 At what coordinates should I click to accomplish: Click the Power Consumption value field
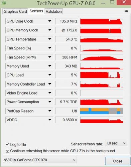(67, 102)
